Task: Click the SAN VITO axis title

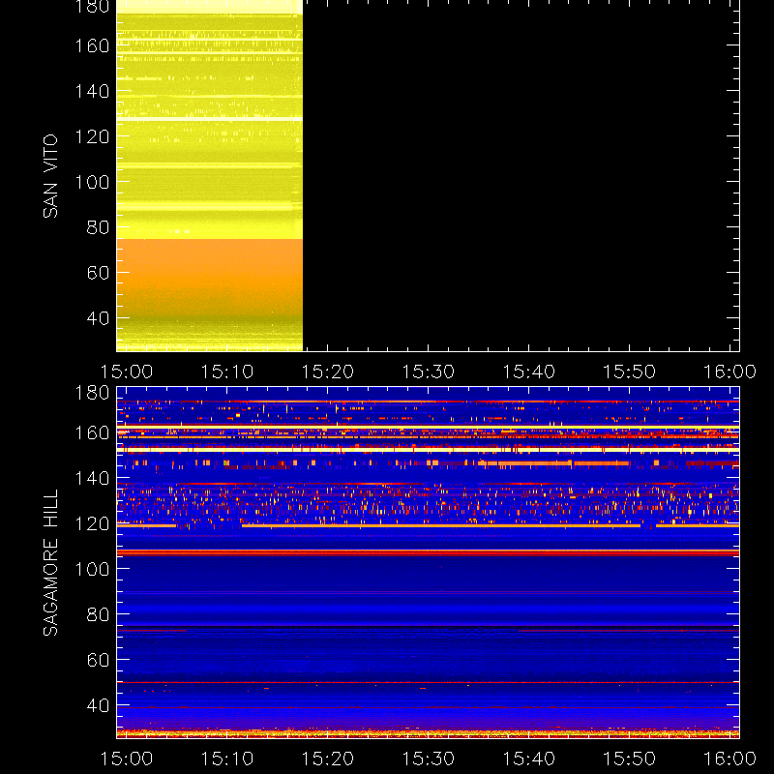Action: point(50,176)
